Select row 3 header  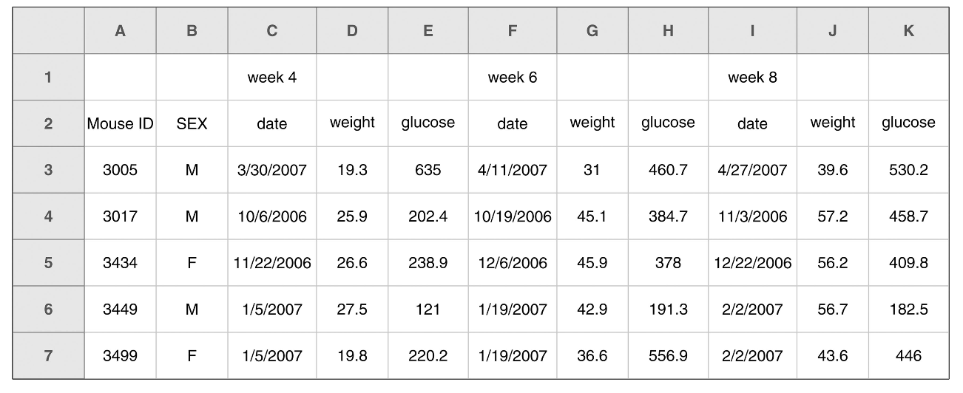(48, 170)
